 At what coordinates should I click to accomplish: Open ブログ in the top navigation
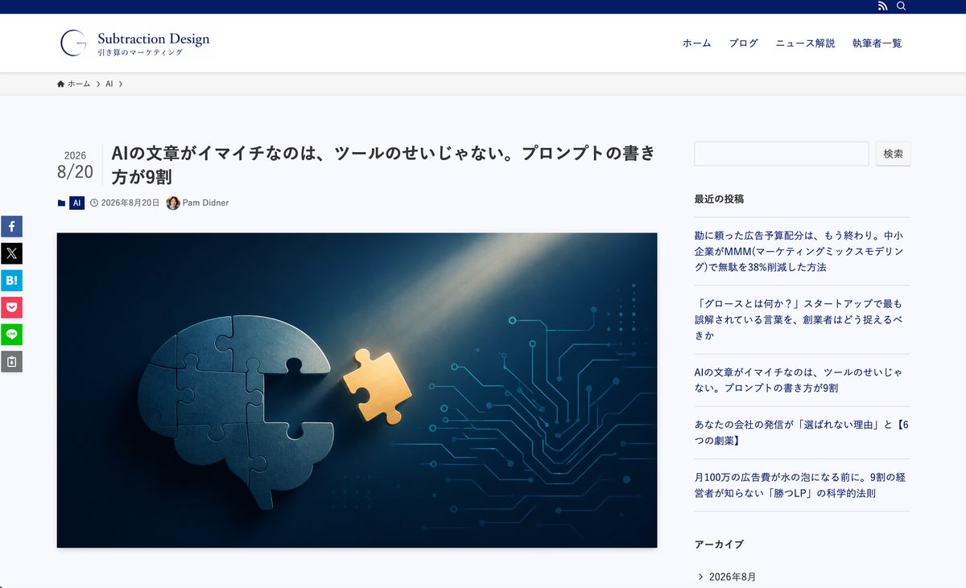(743, 43)
